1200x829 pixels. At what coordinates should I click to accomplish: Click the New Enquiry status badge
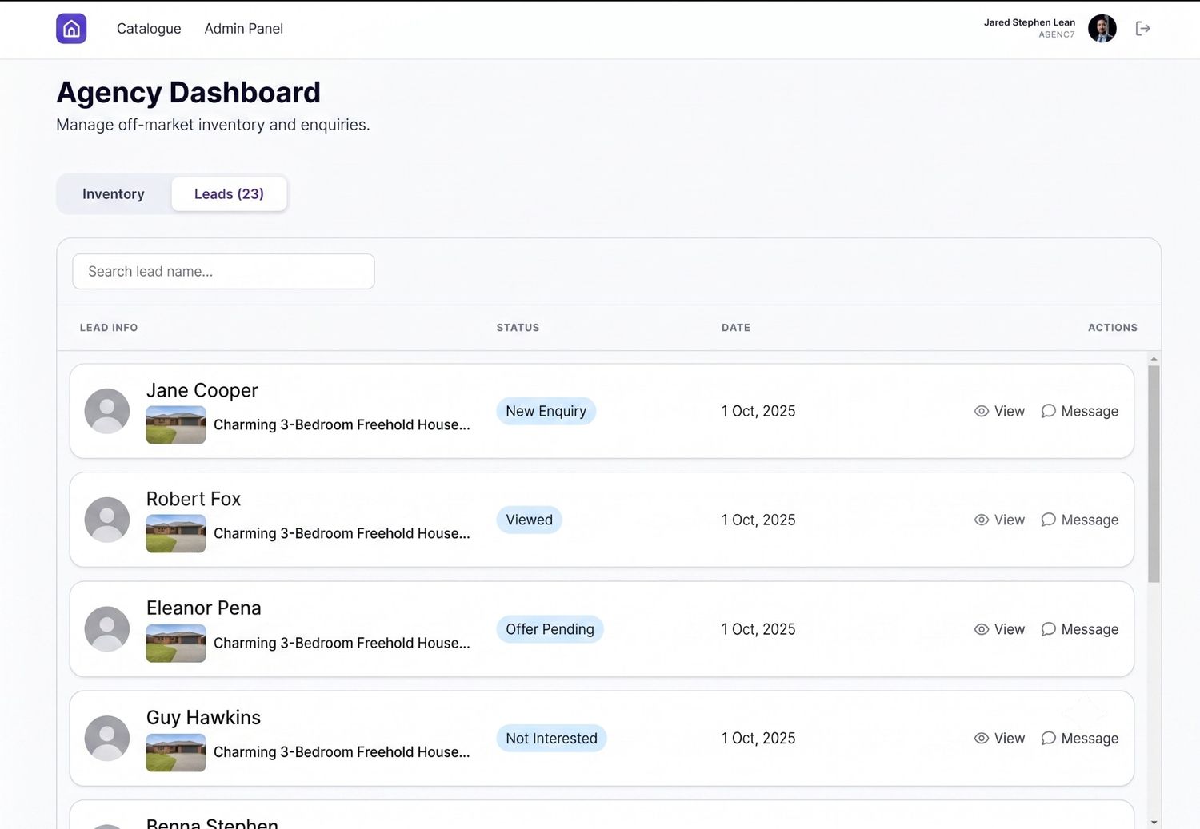[x=546, y=411]
